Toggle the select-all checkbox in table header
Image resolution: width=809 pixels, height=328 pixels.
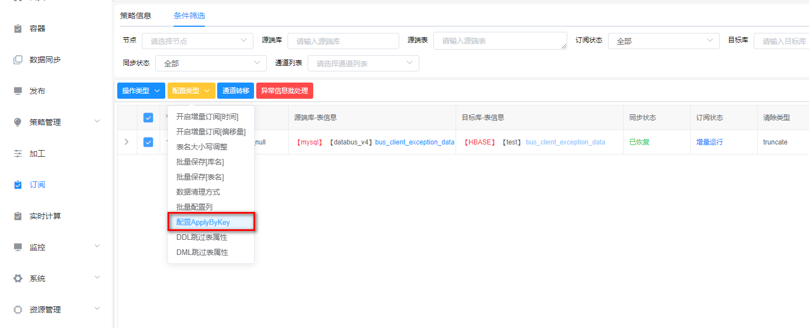tap(148, 118)
